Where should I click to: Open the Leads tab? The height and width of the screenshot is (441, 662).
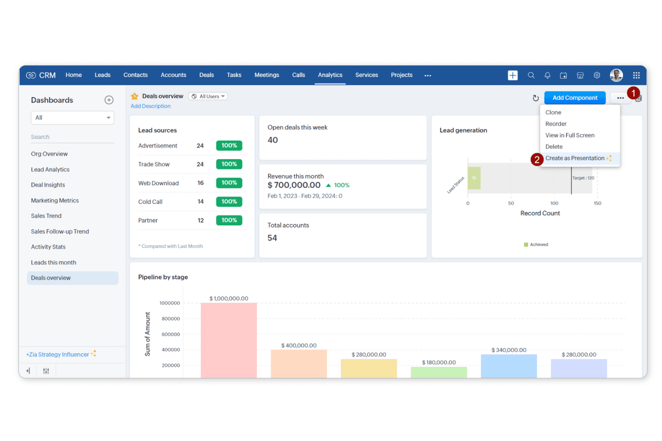click(102, 75)
